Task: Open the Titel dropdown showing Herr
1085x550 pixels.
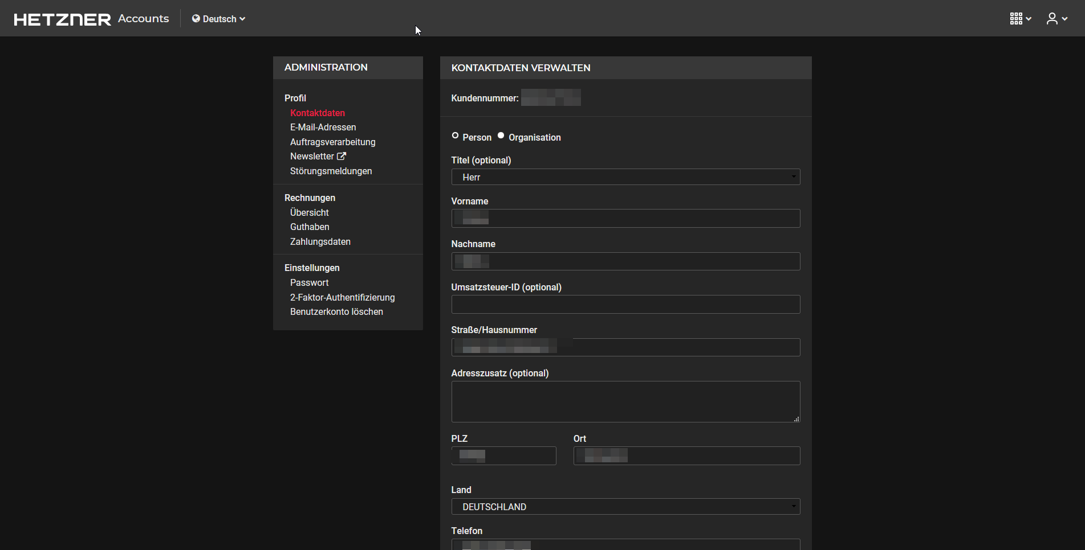Action: (x=625, y=177)
